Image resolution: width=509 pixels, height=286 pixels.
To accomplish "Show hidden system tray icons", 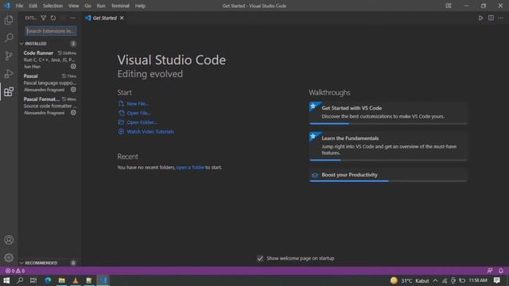I will 435,280.
